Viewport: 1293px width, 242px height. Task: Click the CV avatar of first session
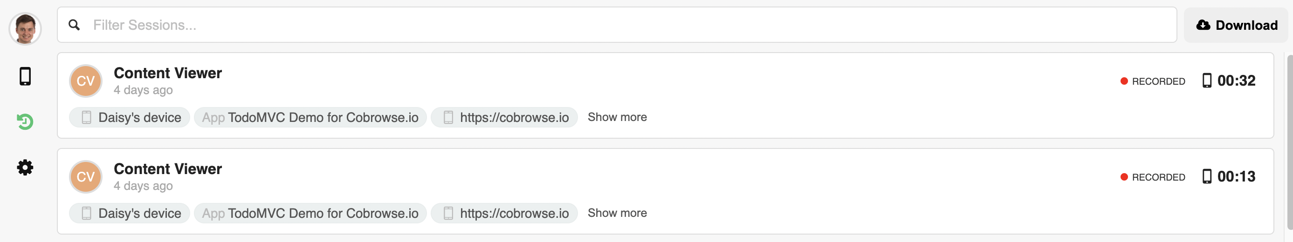coord(86,81)
